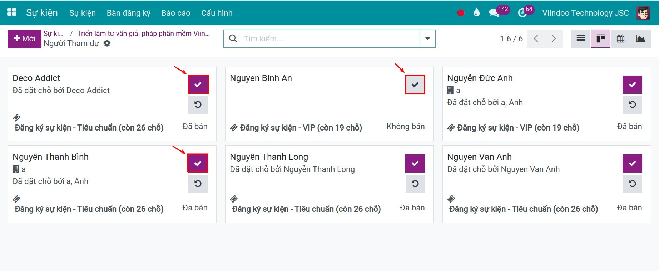Click the Mới button to create attendee
Image resolution: width=659 pixels, height=271 pixels.
click(x=25, y=39)
